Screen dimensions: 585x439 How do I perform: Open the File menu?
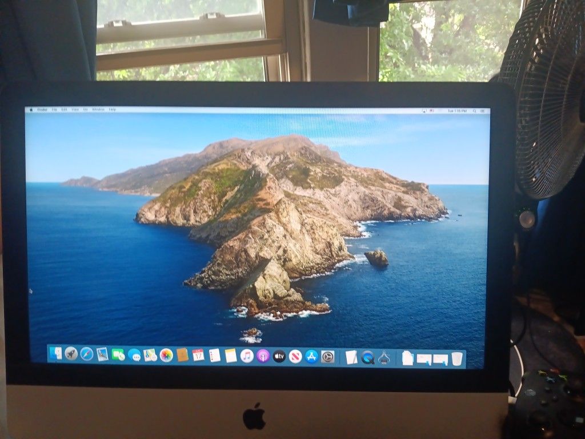point(54,110)
